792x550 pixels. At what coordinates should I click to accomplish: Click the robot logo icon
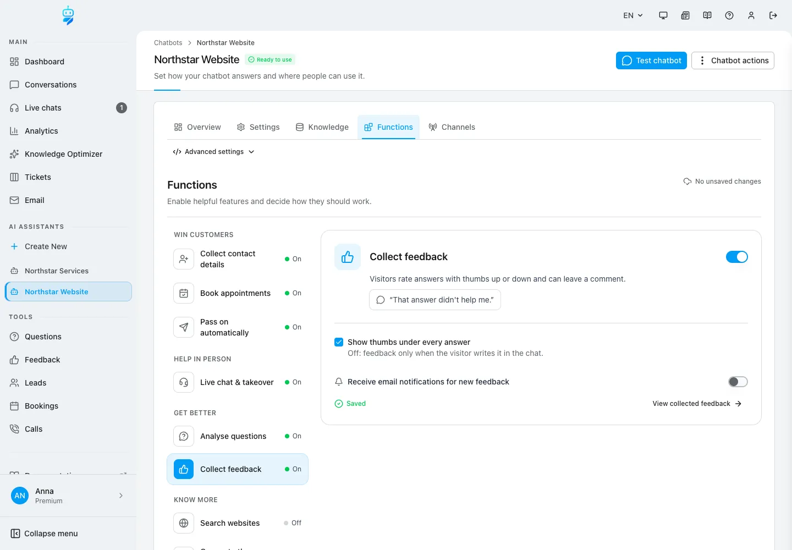pos(68,15)
